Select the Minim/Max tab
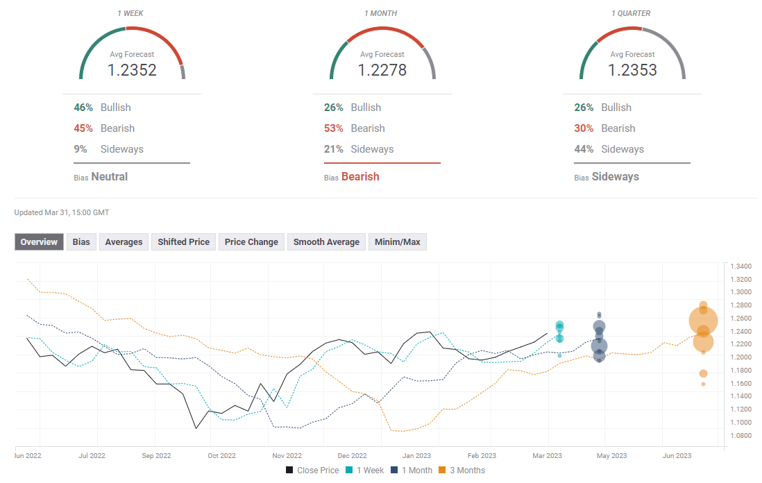762x483 pixels. [x=397, y=241]
